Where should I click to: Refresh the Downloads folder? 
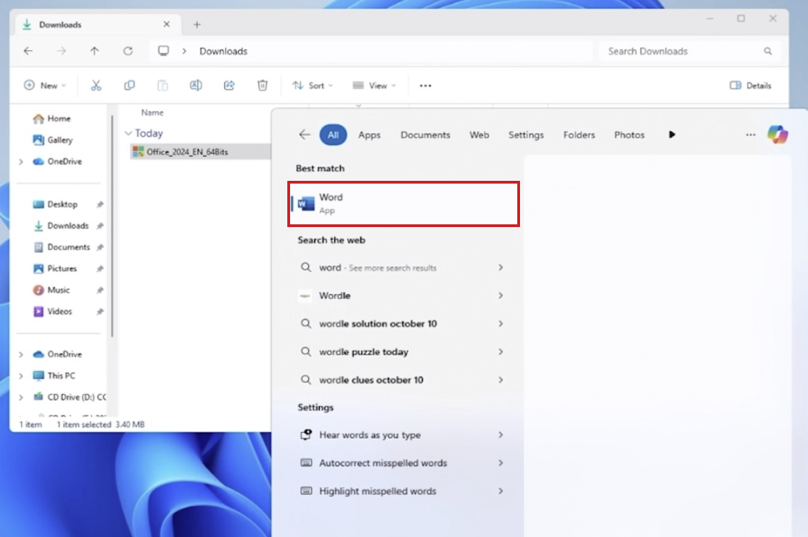[128, 51]
